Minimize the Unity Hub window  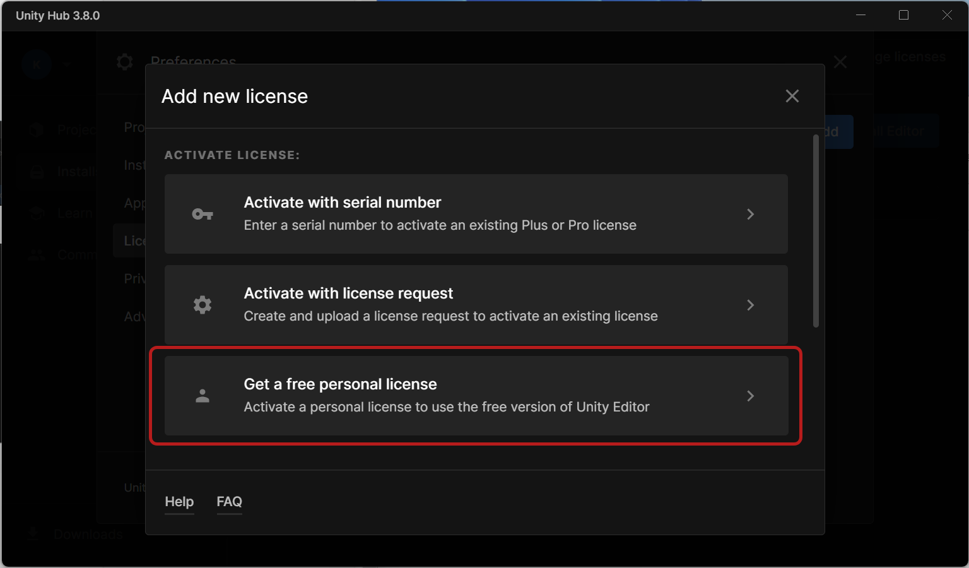(860, 15)
